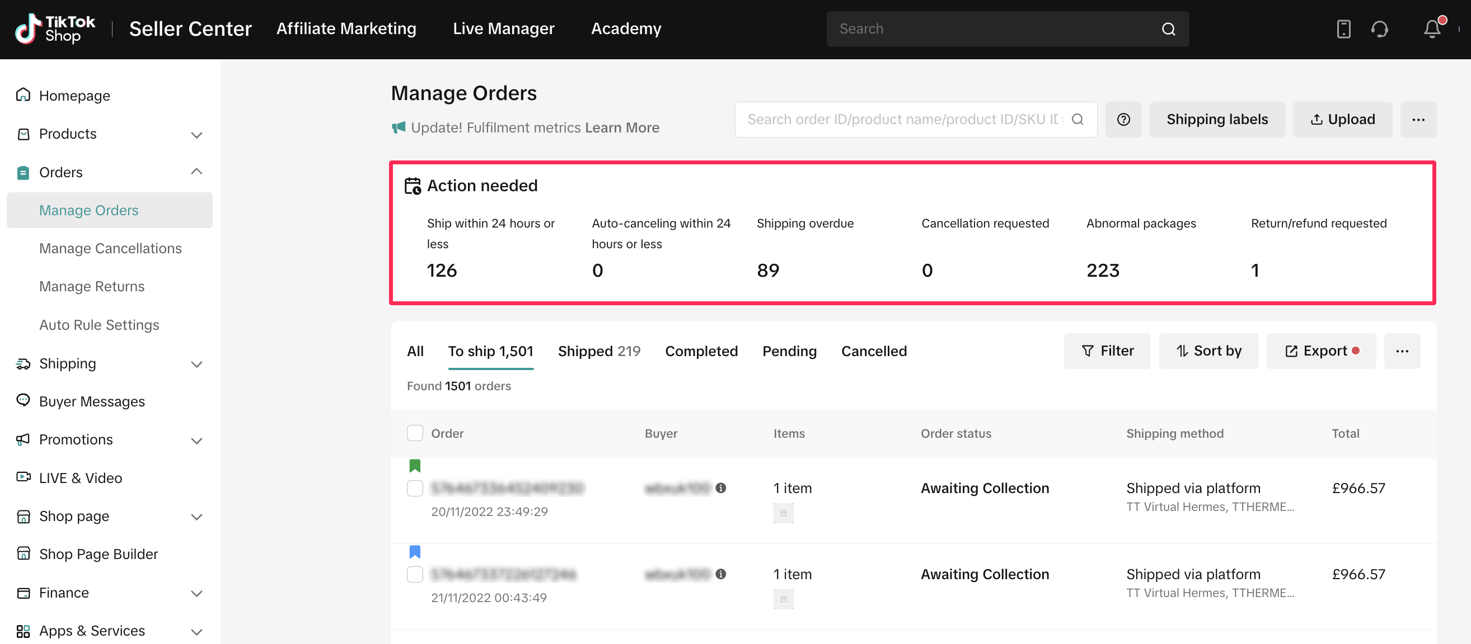The width and height of the screenshot is (1471, 644).
Task: Switch to the Shipped tab
Action: (598, 351)
